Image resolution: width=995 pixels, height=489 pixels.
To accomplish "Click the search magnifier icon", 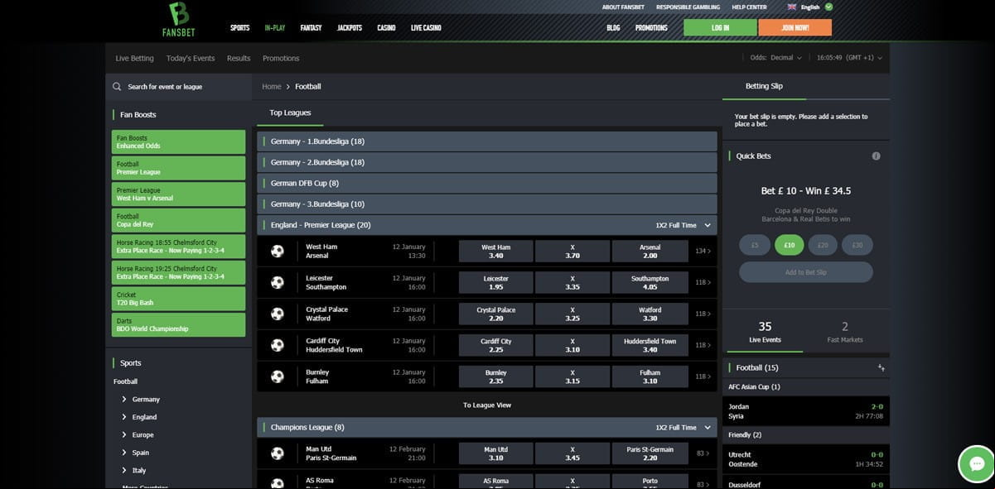I will 118,86.
